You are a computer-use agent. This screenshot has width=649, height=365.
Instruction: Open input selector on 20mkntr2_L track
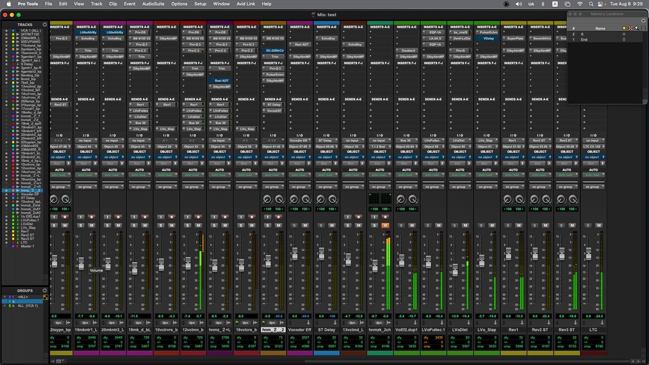(113, 140)
